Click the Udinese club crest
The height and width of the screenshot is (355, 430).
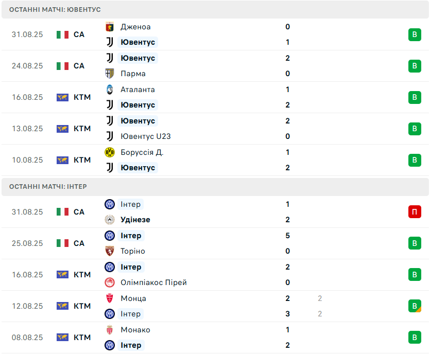(110, 220)
